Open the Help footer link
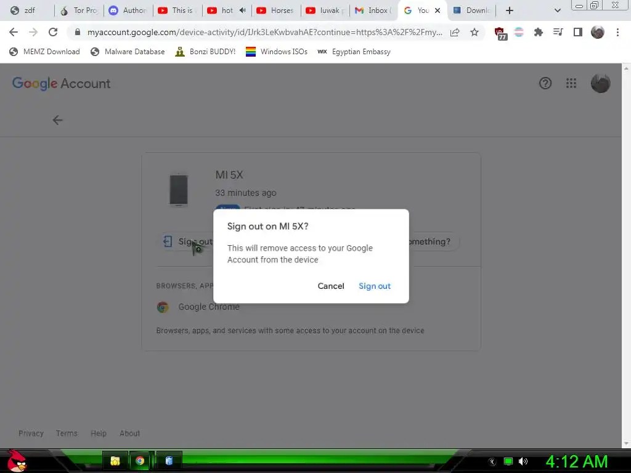The image size is (631, 473). click(99, 433)
